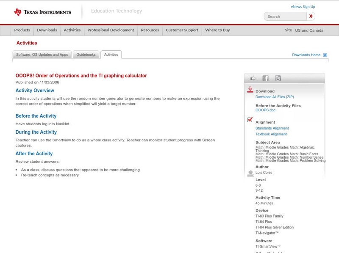Viewport: 339px width, 253px height.
Task: Open the Customer Support menu
Action: coord(182,30)
